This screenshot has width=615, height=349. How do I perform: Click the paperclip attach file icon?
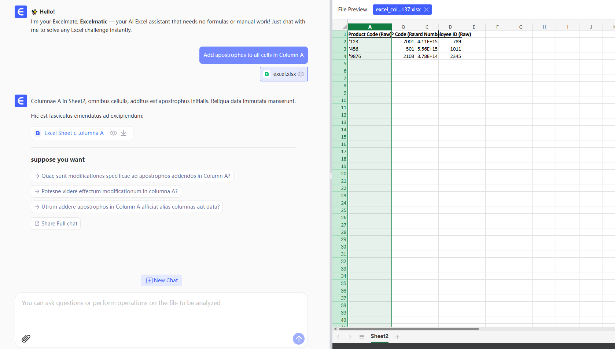[26, 338]
